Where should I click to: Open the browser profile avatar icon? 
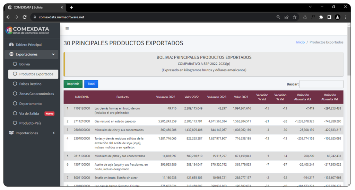pos(337,17)
